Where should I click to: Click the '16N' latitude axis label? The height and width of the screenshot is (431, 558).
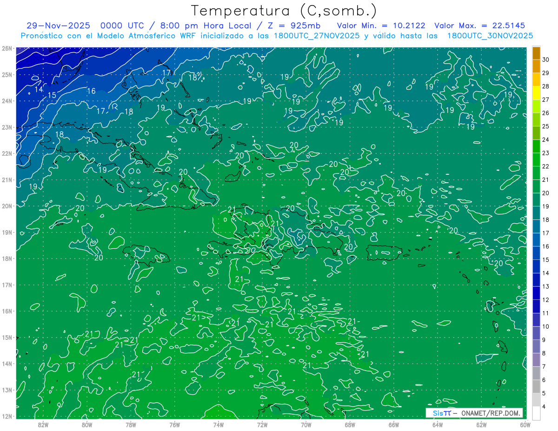[7, 311]
